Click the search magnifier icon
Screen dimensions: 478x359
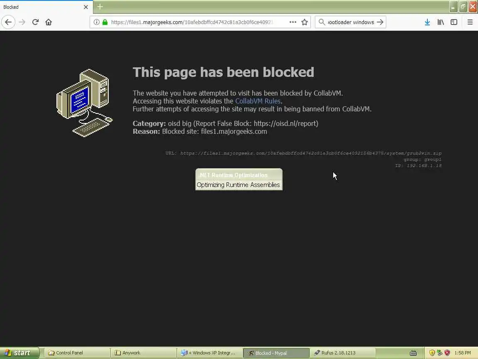322,22
